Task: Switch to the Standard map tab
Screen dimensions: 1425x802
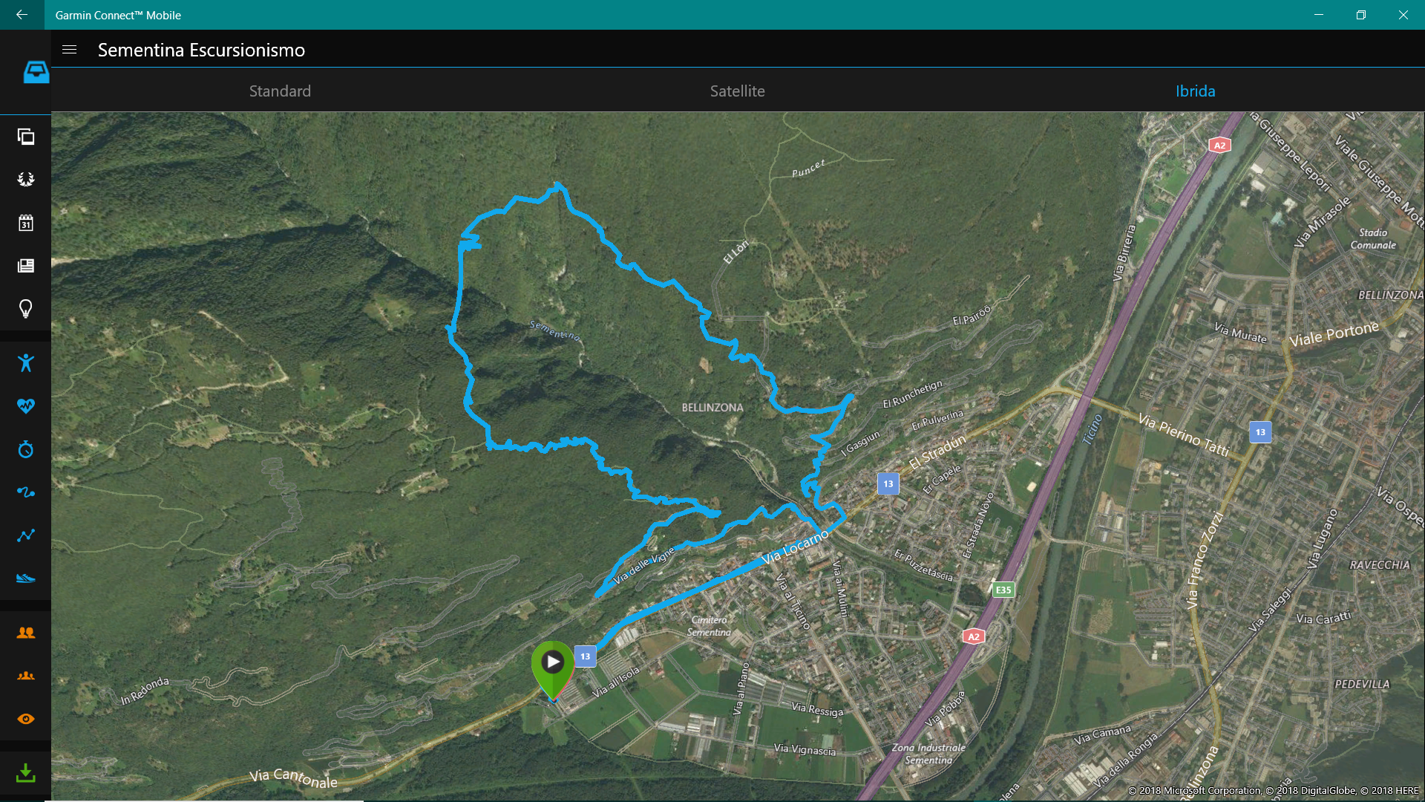Action: [x=280, y=91]
